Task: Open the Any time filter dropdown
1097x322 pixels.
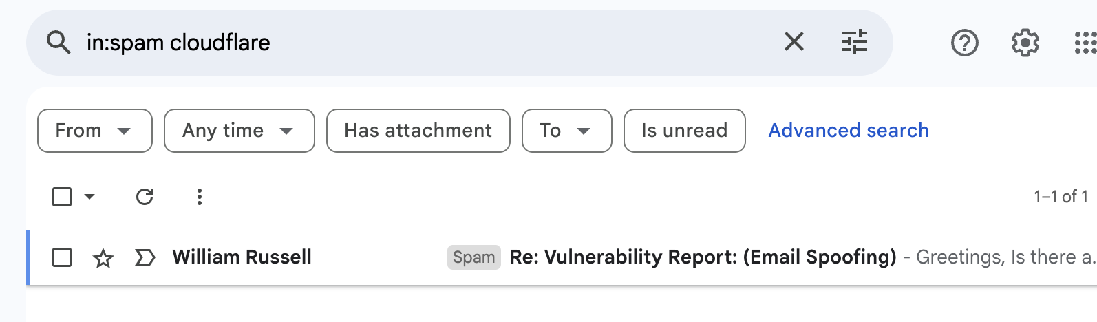Action: coord(239,131)
